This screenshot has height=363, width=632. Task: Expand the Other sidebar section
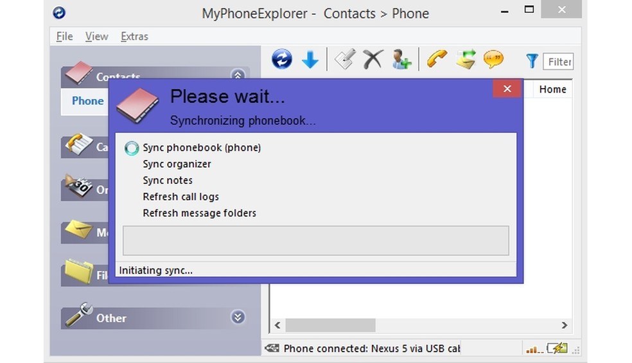pyautogui.click(x=238, y=317)
